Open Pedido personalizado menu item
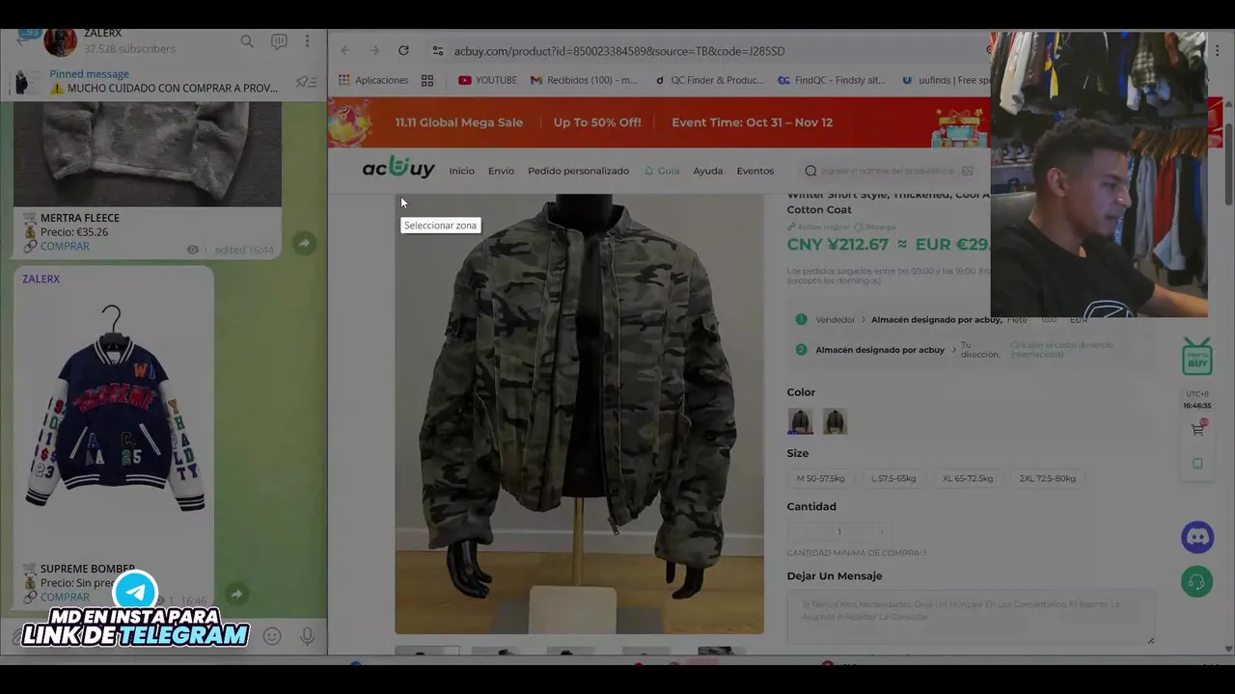1235x694 pixels. [x=578, y=171]
